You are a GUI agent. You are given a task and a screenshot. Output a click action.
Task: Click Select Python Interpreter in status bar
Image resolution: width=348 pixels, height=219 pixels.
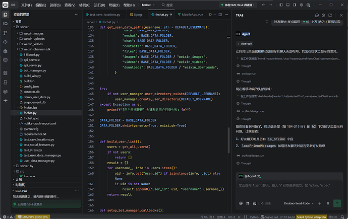click(x=311, y=217)
